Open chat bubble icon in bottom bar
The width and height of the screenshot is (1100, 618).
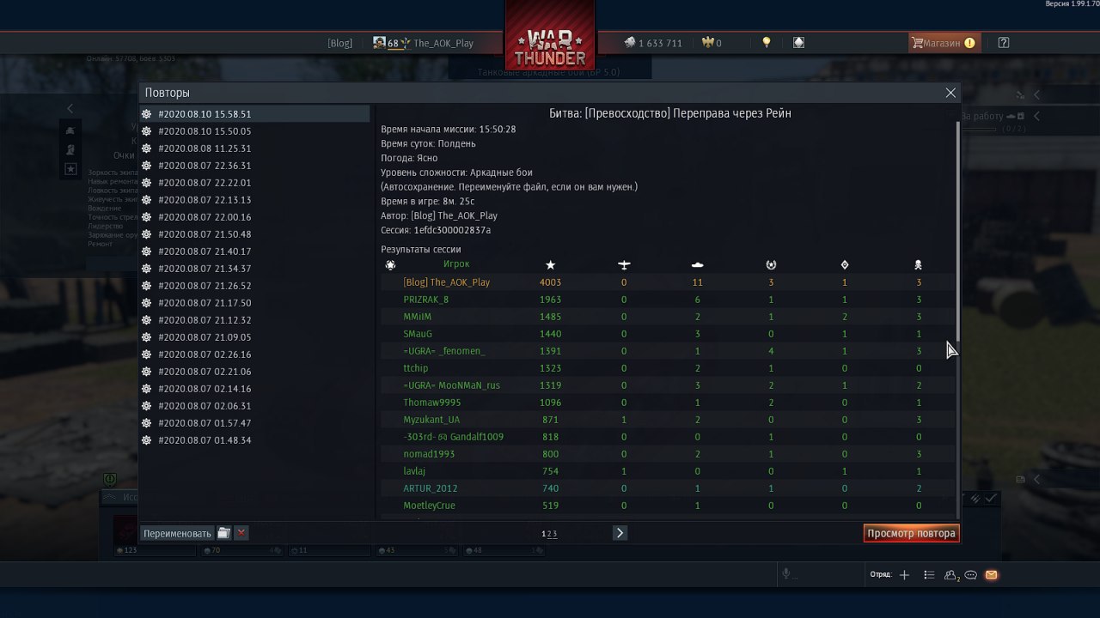click(971, 575)
